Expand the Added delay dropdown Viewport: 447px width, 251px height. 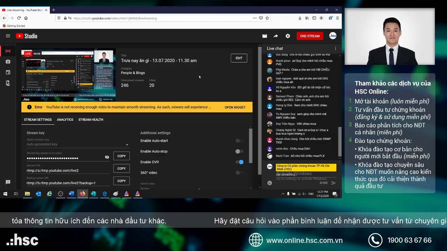[x=170, y=188]
